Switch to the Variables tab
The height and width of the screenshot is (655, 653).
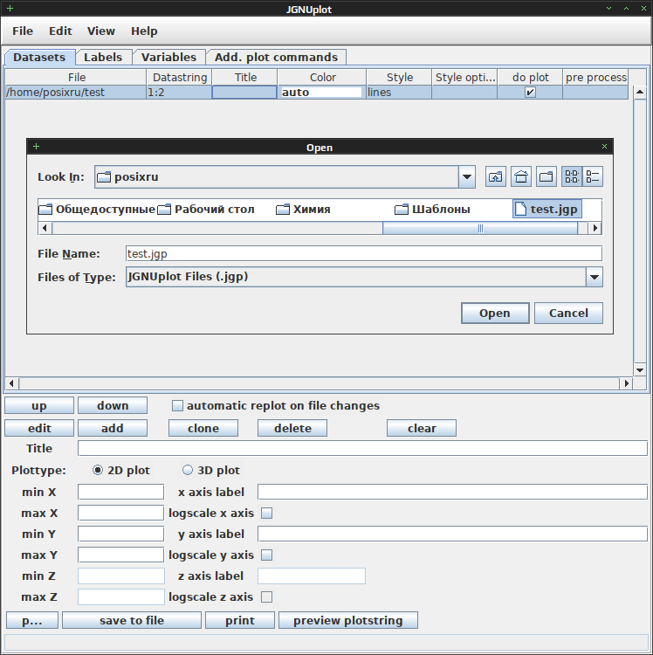click(x=168, y=58)
